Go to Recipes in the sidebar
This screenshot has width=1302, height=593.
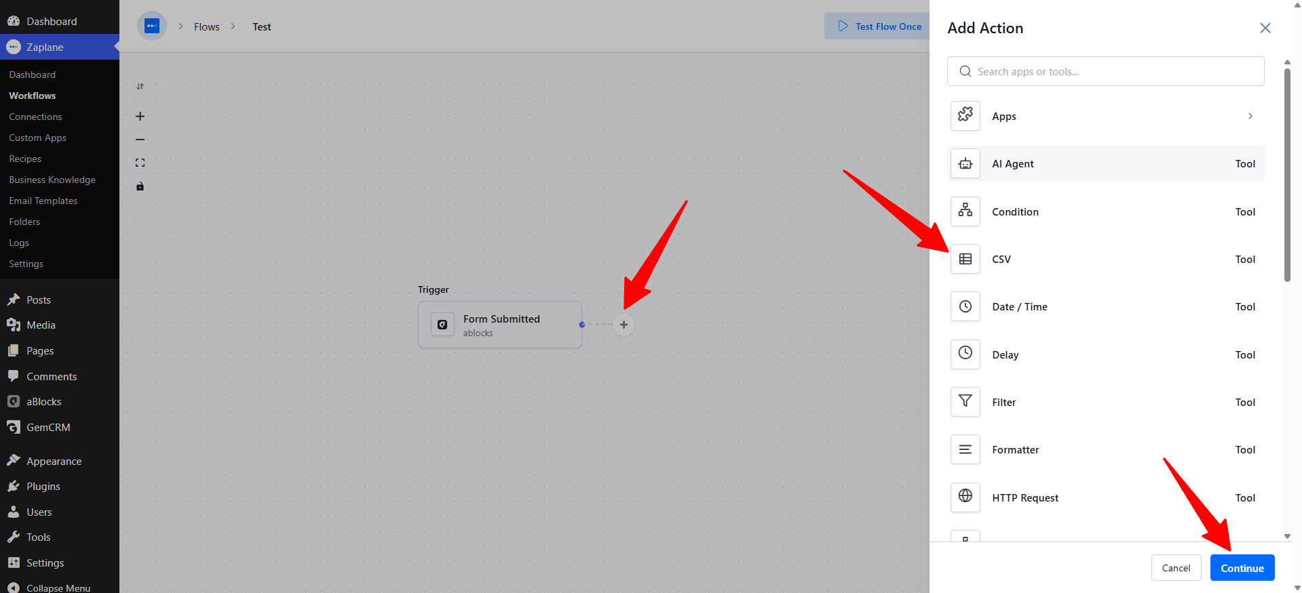pos(25,159)
